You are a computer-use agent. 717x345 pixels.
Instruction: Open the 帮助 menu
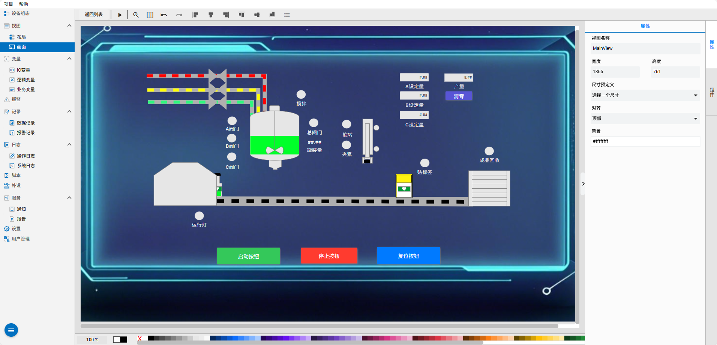tap(24, 4)
